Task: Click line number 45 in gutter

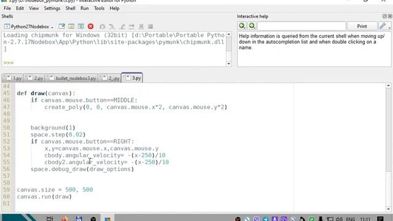Action: (7, 93)
